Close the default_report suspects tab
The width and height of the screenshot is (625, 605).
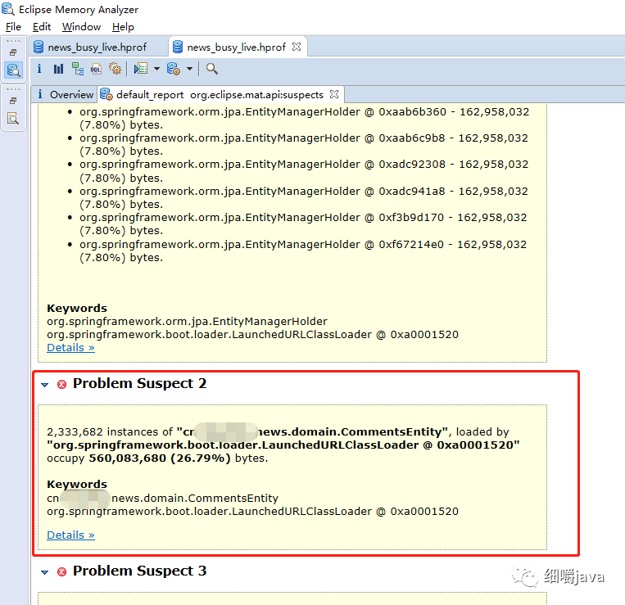334,94
